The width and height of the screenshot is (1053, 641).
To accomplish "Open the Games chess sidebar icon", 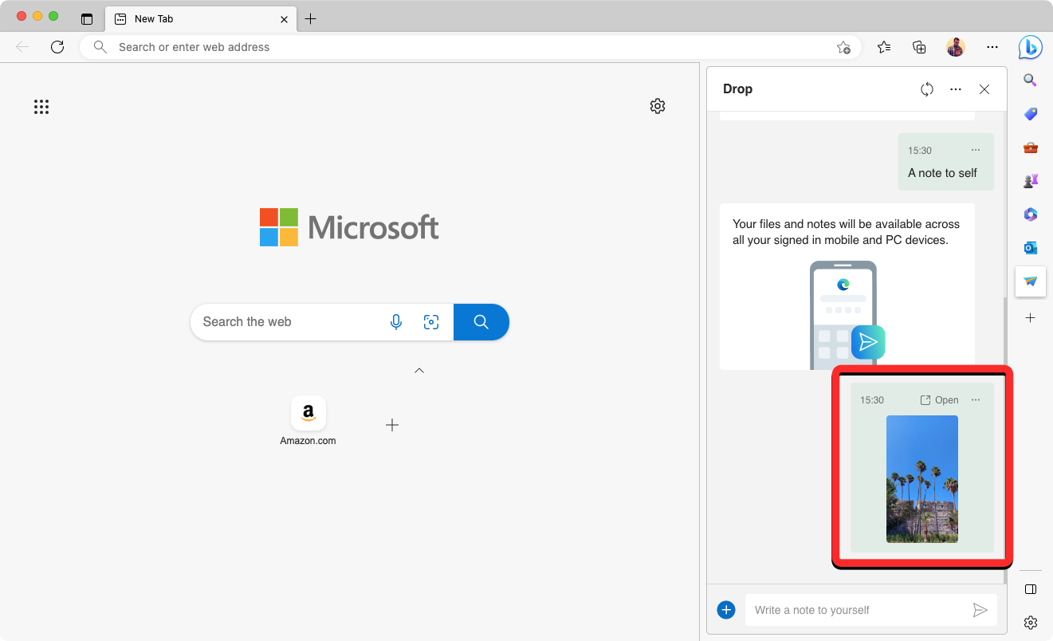I will [x=1030, y=181].
